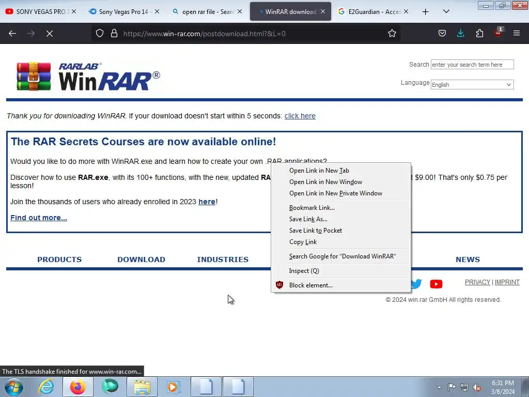Select 'Bookmark Link...' in context menu
Image resolution: width=529 pixels, height=397 pixels.
point(341,208)
